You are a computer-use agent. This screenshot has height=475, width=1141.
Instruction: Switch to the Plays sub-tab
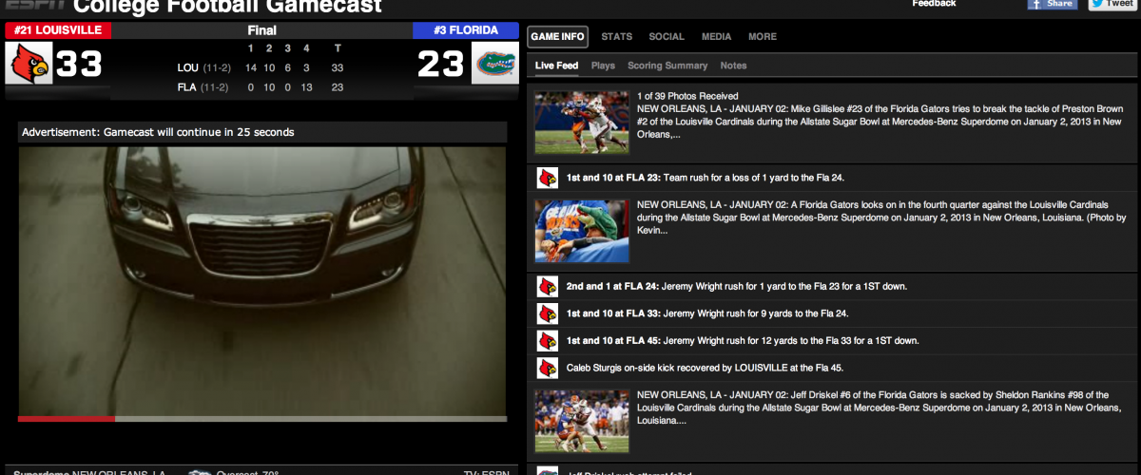point(603,66)
